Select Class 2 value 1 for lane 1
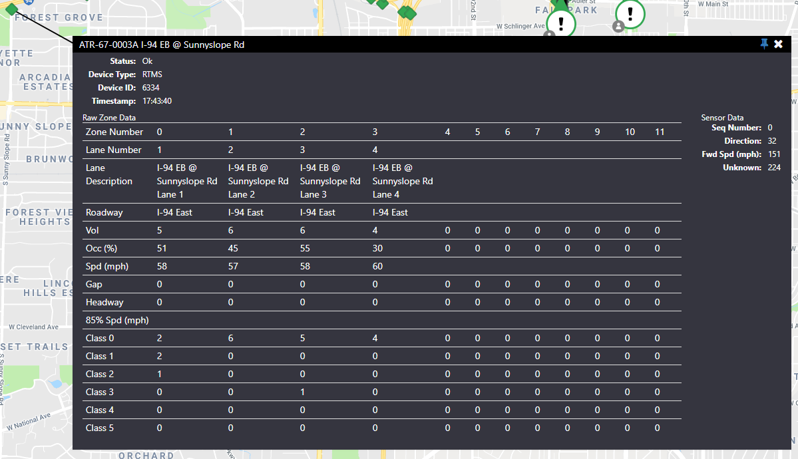This screenshot has height=459, width=798. (159, 374)
